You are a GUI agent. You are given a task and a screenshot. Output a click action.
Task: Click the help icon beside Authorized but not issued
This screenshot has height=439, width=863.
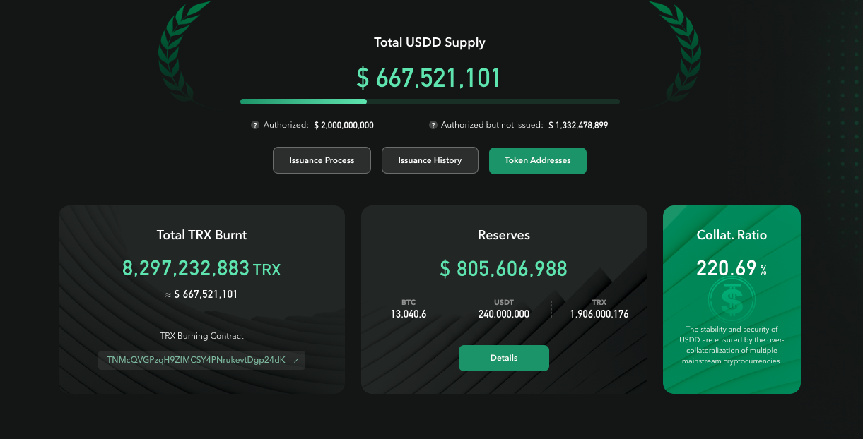[x=433, y=125]
